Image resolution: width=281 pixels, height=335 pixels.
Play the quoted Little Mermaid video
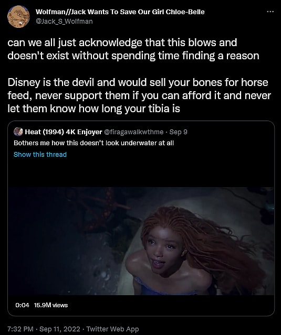point(141,241)
